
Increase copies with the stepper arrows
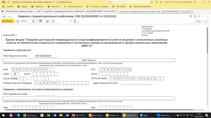36,21
